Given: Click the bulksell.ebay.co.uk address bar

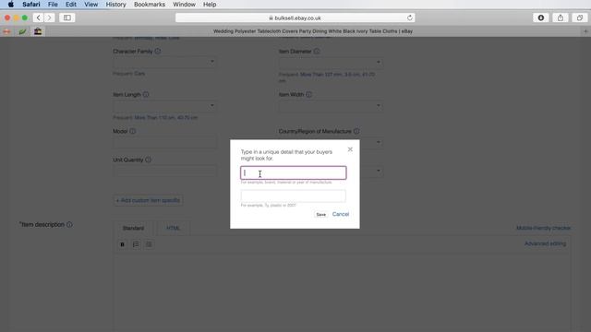Looking at the screenshot, I should 295,18.
